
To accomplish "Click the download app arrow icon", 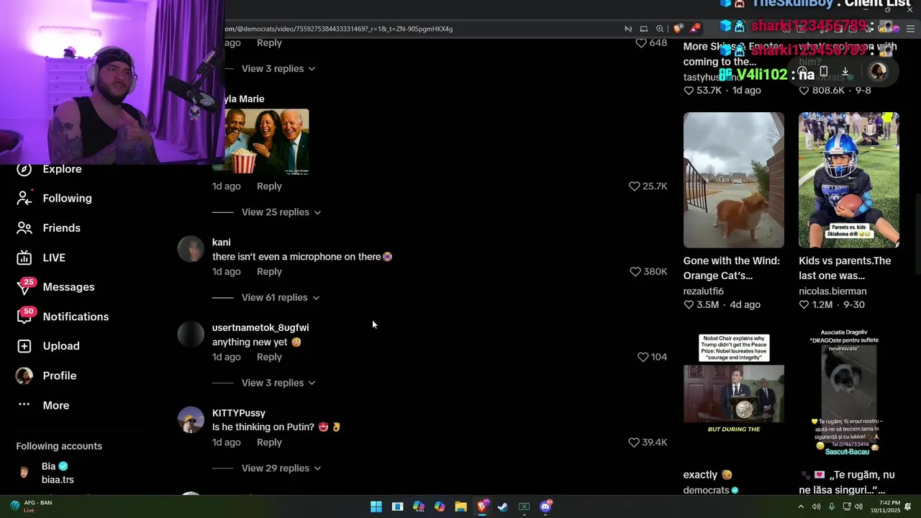I will tap(845, 71).
